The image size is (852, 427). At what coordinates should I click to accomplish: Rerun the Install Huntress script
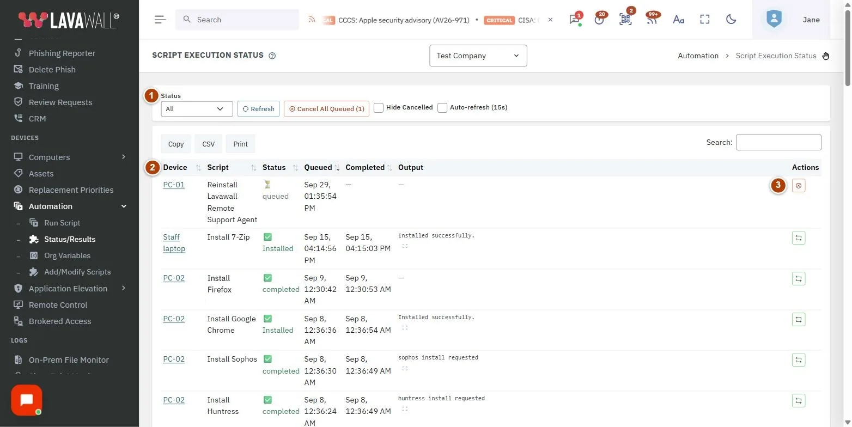(799, 401)
